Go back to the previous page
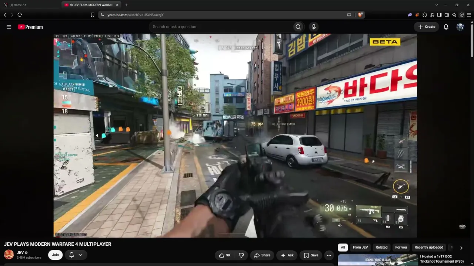 pos(5,15)
